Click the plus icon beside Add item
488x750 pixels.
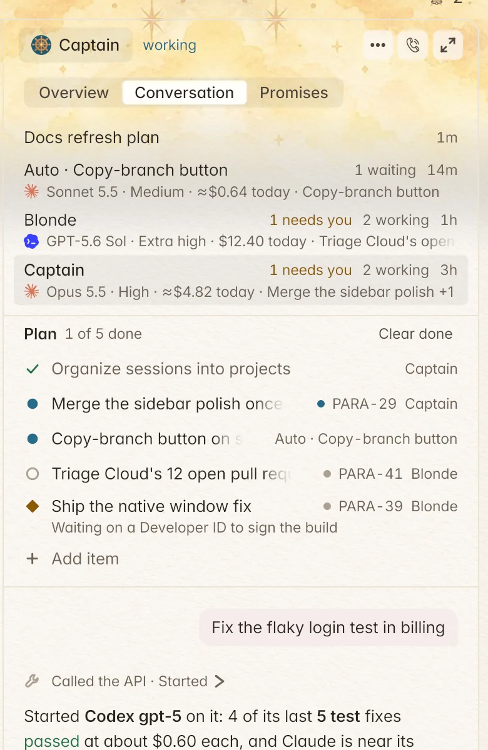[x=33, y=559]
